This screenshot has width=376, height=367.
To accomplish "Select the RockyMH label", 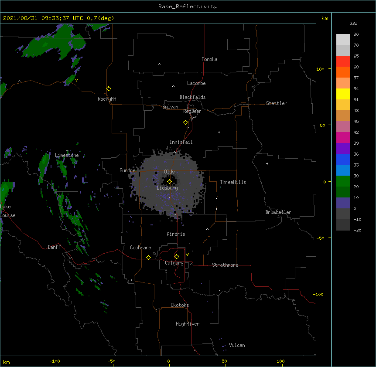I will (107, 99).
